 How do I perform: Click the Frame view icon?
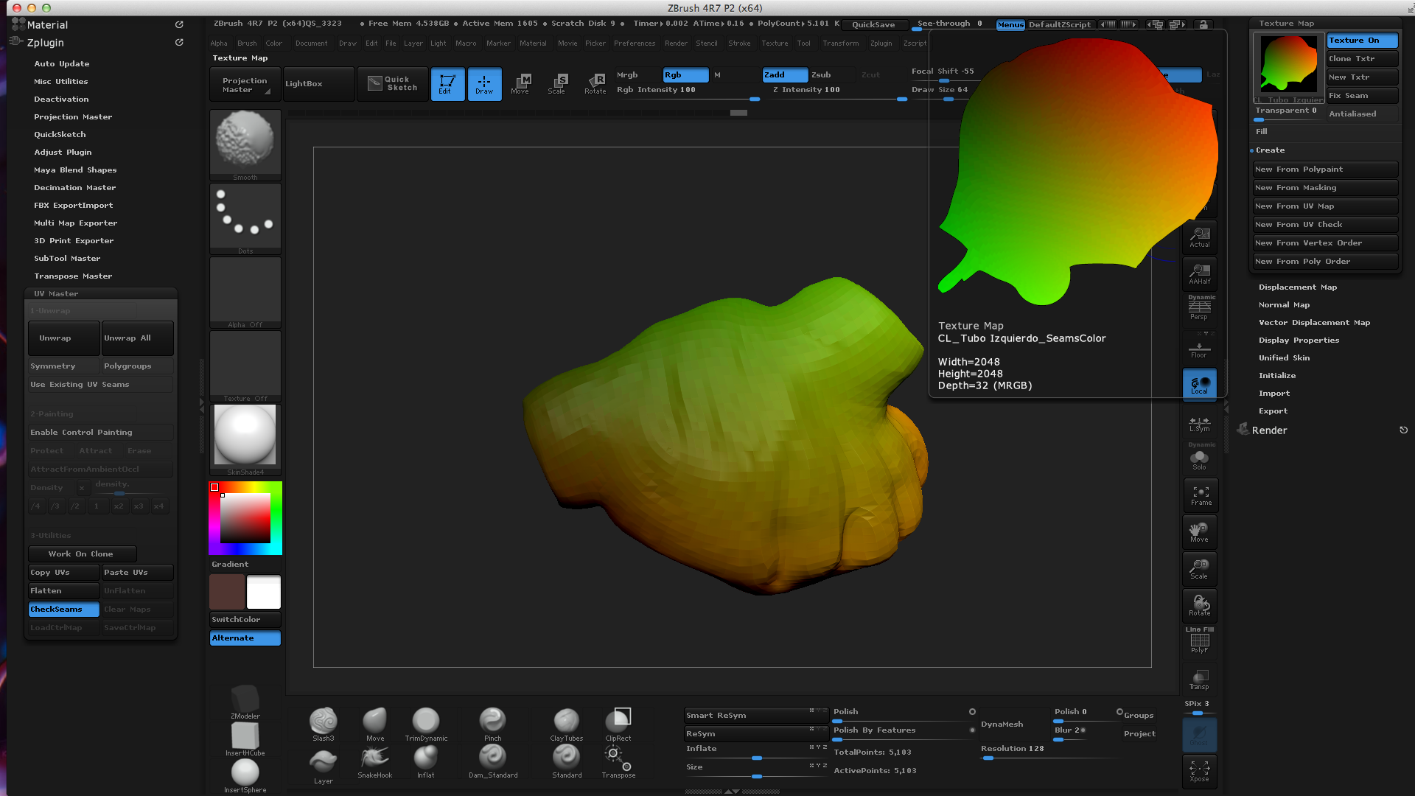[1201, 495]
